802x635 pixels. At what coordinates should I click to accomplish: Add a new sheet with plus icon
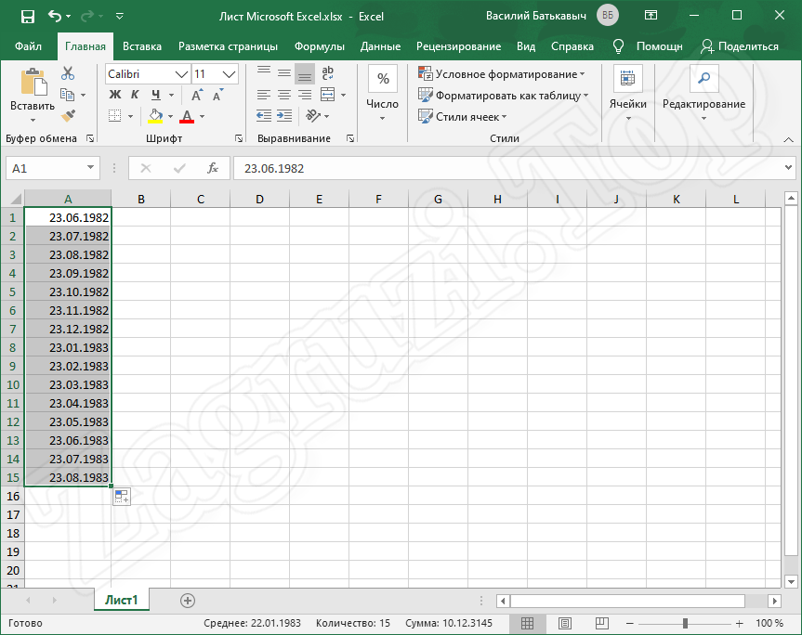pyautogui.click(x=188, y=601)
